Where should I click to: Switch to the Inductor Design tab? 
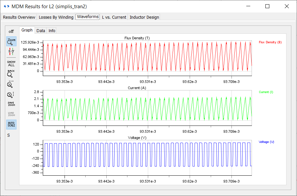(144, 17)
